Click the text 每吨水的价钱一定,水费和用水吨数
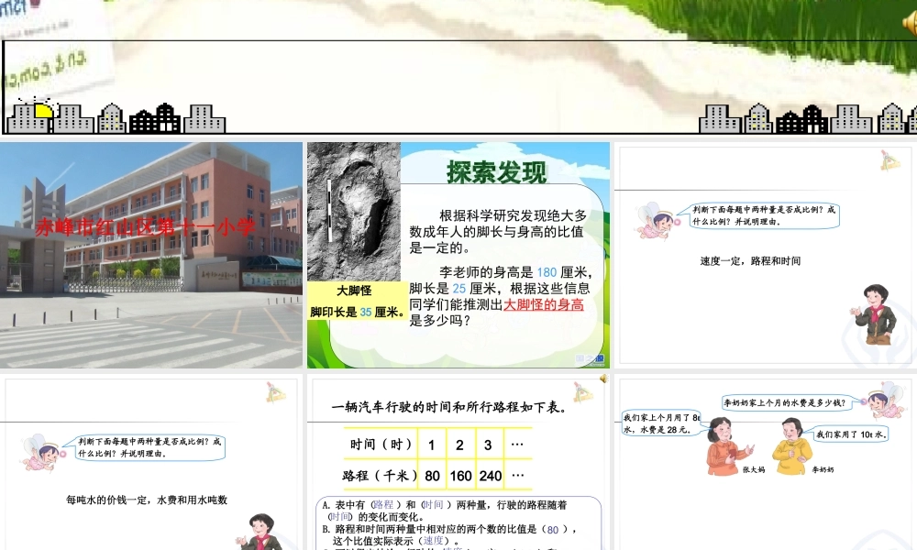The width and height of the screenshot is (917, 550). [x=147, y=500]
